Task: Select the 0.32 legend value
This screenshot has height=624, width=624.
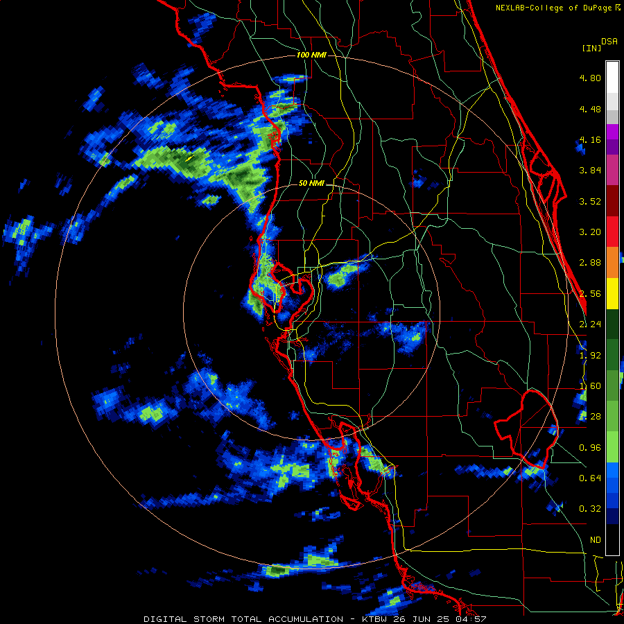Action: click(x=590, y=509)
